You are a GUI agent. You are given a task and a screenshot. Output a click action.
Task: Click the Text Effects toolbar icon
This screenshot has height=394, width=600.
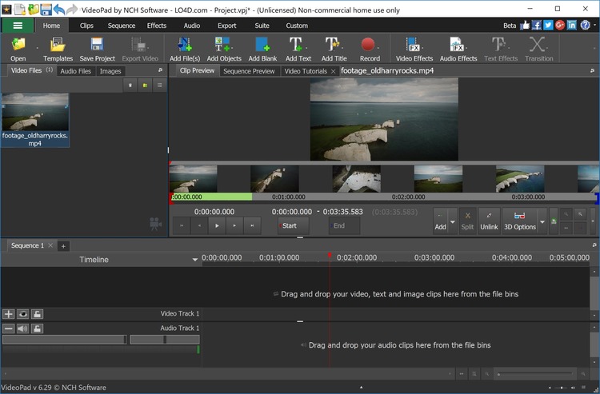click(501, 49)
